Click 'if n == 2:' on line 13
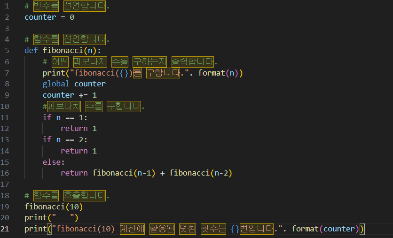The height and width of the screenshot is (238, 393). [x=65, y=139]
